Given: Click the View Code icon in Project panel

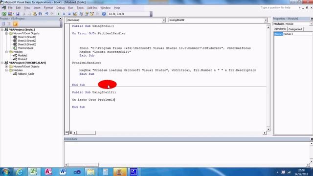Looking at the screenshot, I should pyautogui.click(x=3, y=24).
